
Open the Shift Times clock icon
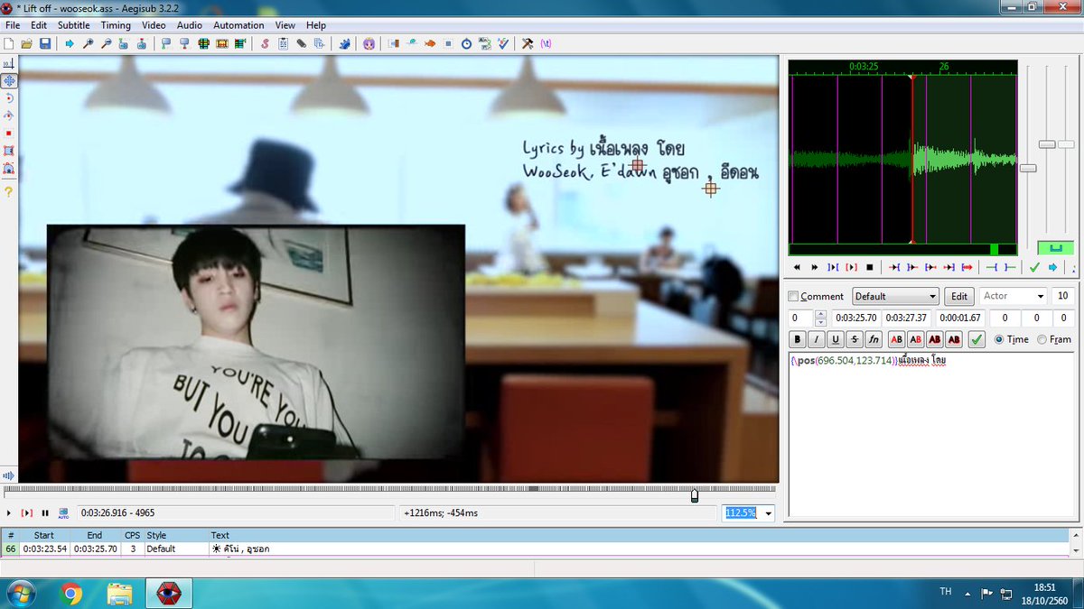tap(466, 43)
